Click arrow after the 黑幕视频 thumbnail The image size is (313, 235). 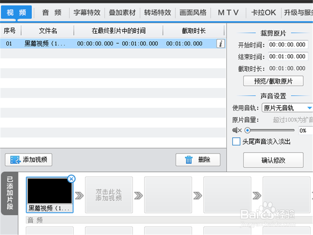(x=79, y=195)
